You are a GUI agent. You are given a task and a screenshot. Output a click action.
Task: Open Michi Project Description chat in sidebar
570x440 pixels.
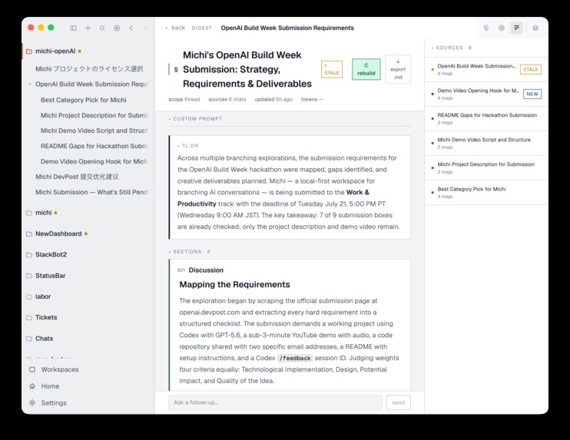pos(94,115)
